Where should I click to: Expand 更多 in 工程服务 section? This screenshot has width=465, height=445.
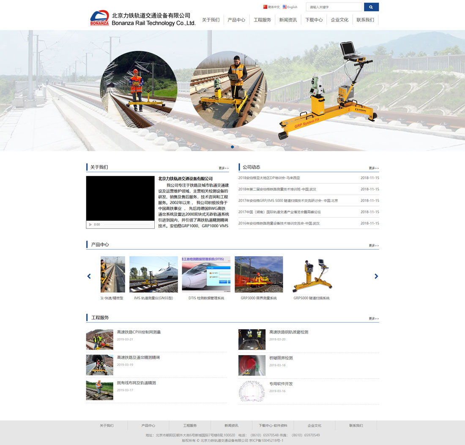[373, 318]
